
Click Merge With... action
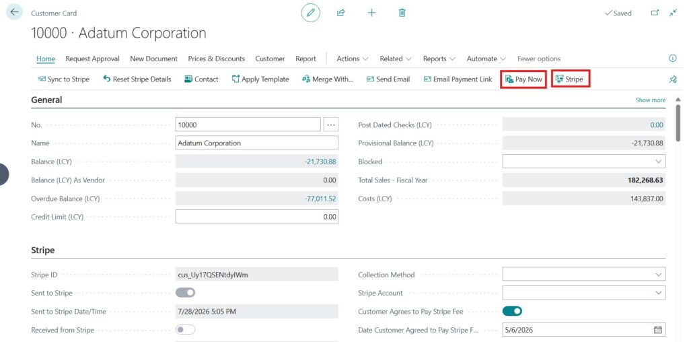pyautogui.click(x=328, y=79)
